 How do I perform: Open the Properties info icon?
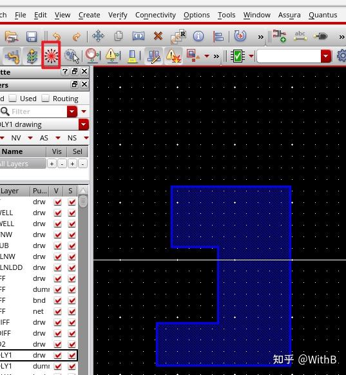coord(198,36)
